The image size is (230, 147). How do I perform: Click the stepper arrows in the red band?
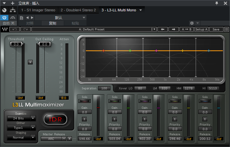click(x=84, y=119)
